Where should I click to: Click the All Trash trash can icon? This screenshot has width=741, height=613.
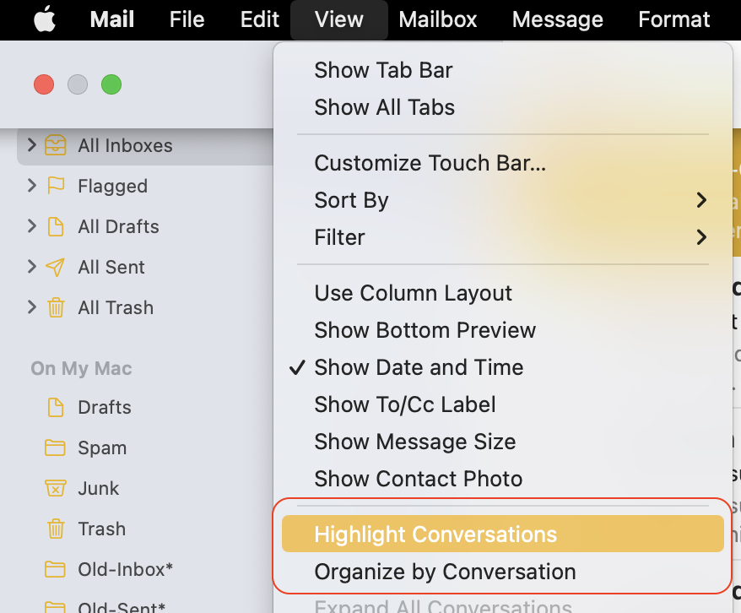[x=56, y=307]
